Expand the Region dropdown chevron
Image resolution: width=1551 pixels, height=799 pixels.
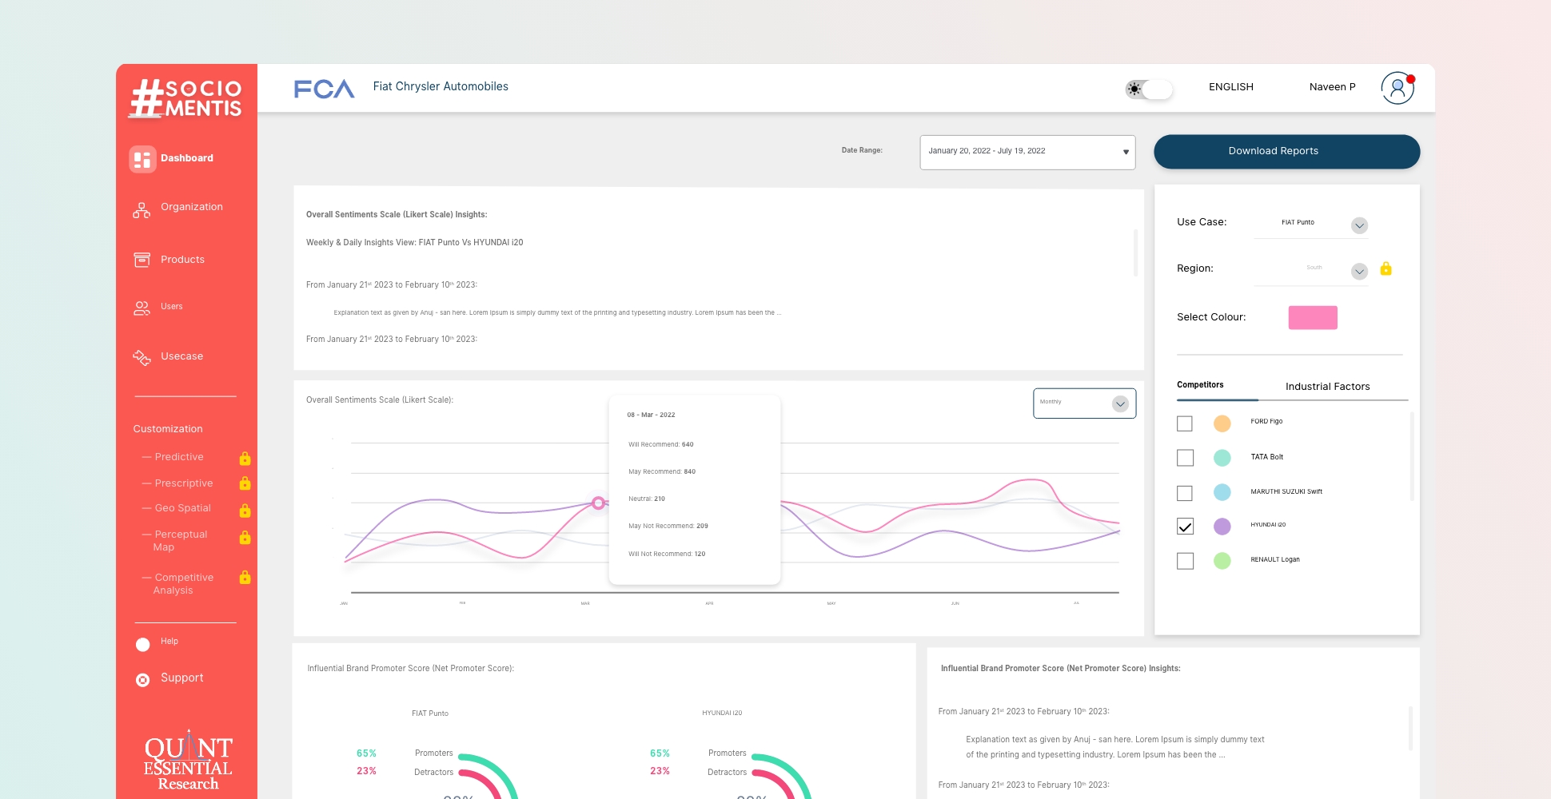coord(1359,272)
